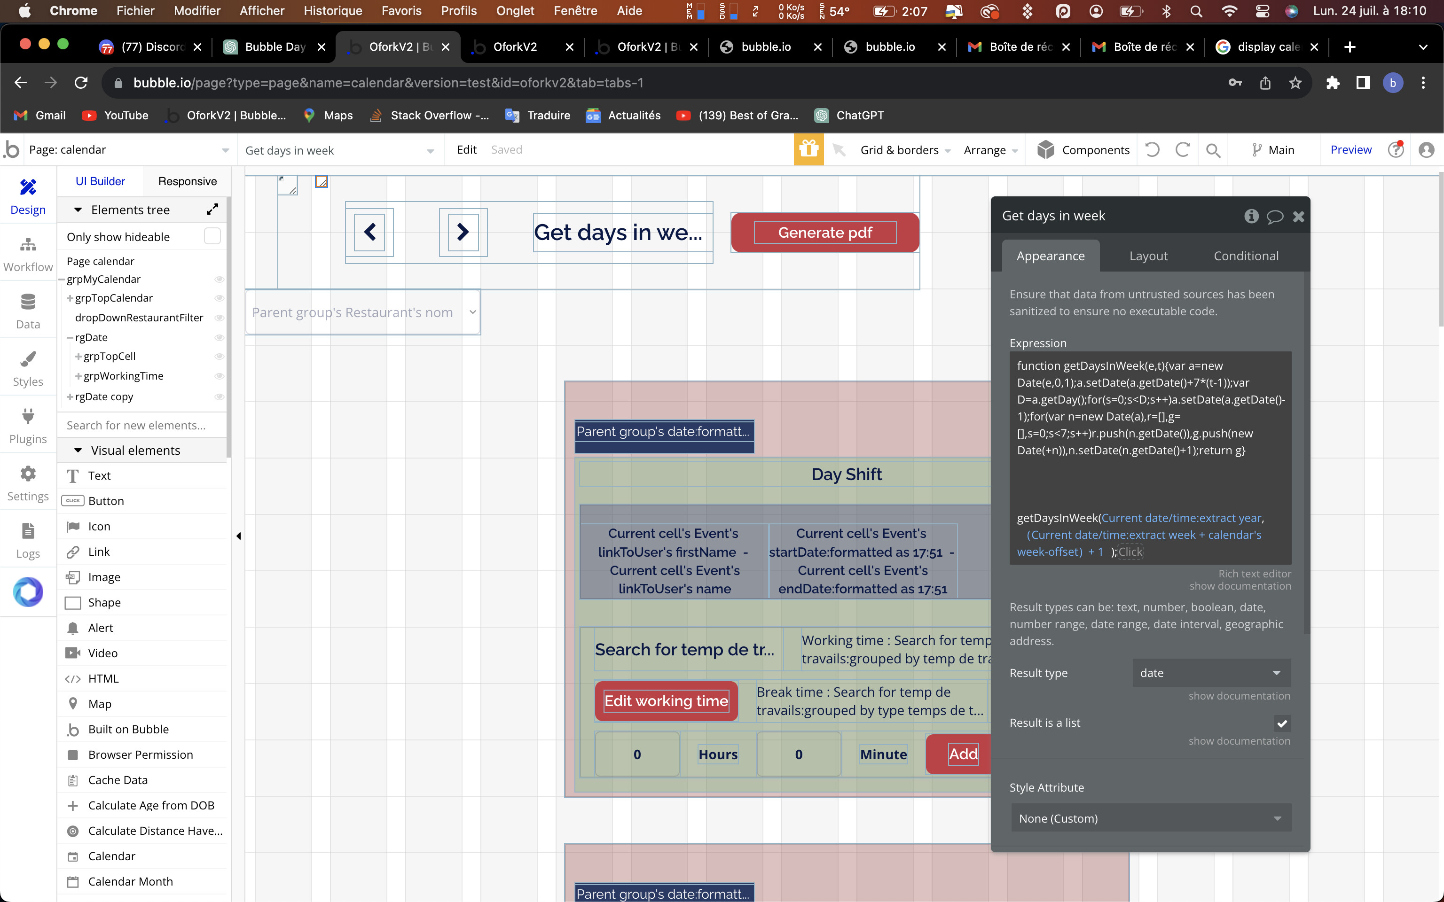Open Grid & borders dropdown

click(x=905, y=150)
